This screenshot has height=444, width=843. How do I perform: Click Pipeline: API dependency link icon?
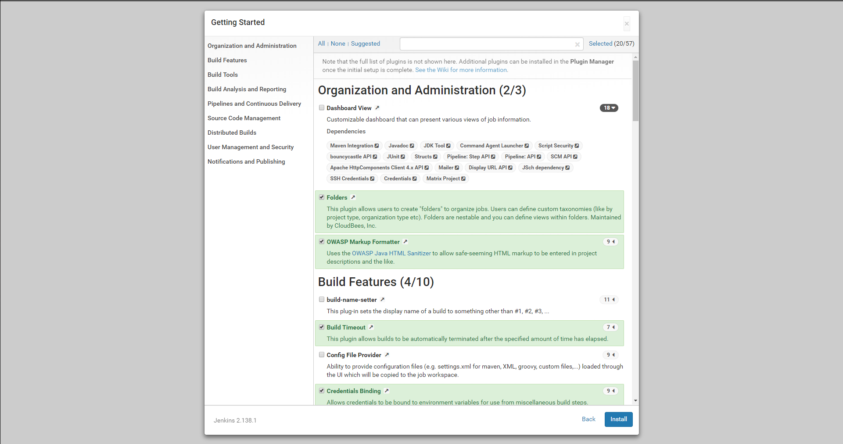[539, 157]
